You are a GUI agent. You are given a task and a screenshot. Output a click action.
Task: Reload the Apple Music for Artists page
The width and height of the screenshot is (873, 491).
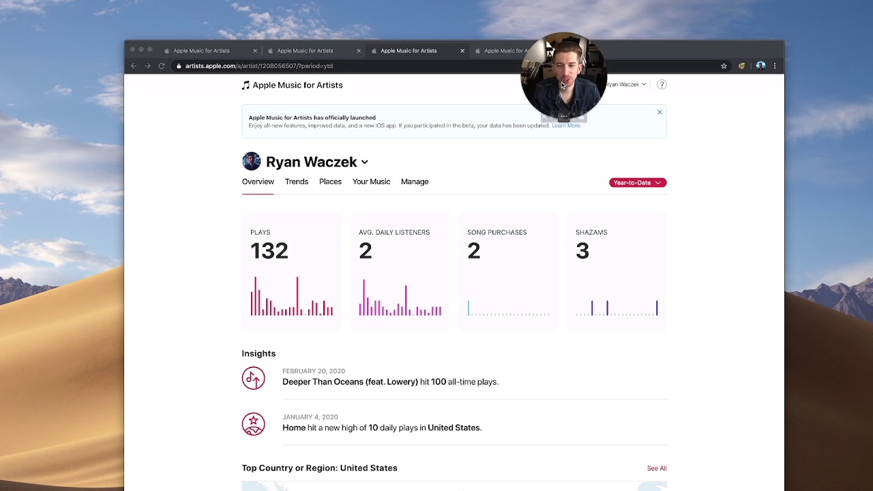click(x=162, y=66)
